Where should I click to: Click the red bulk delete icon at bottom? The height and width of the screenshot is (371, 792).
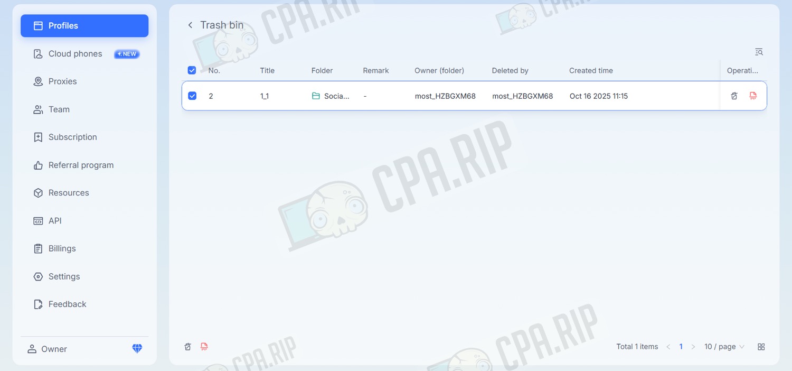(204, 347)
